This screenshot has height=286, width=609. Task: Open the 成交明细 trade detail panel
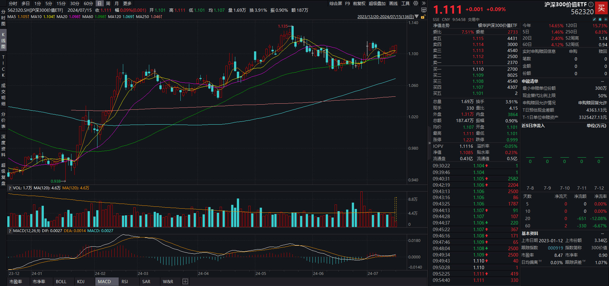(3, 97)
